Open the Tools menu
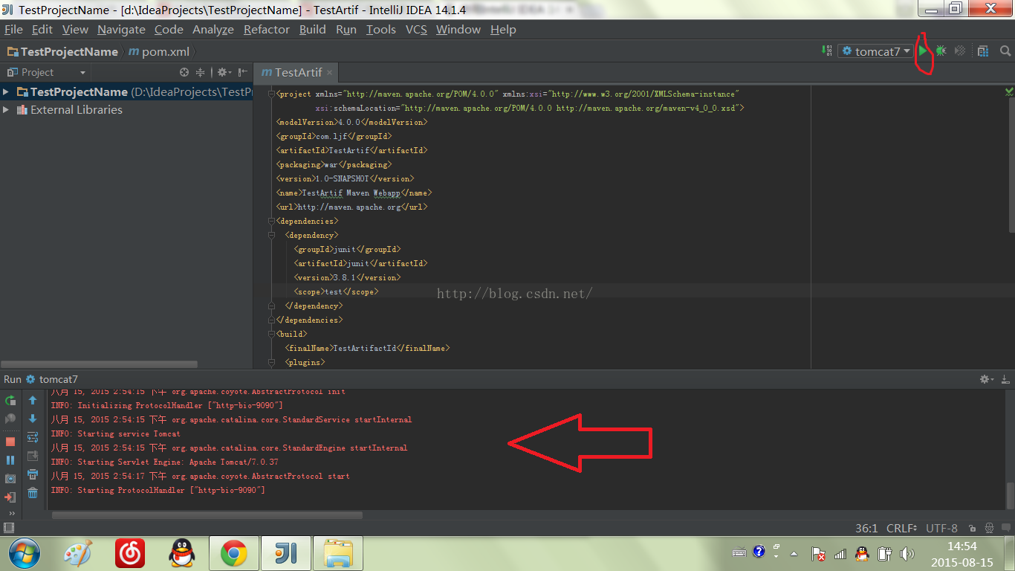The height and width of the screenshot is (571, 1015). 380,30
